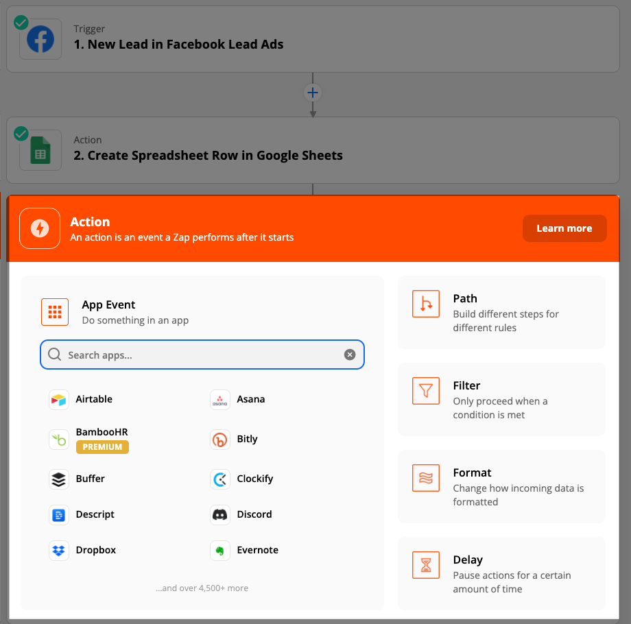
Task: Add a step with the plus button
Action: pos(313,93)
